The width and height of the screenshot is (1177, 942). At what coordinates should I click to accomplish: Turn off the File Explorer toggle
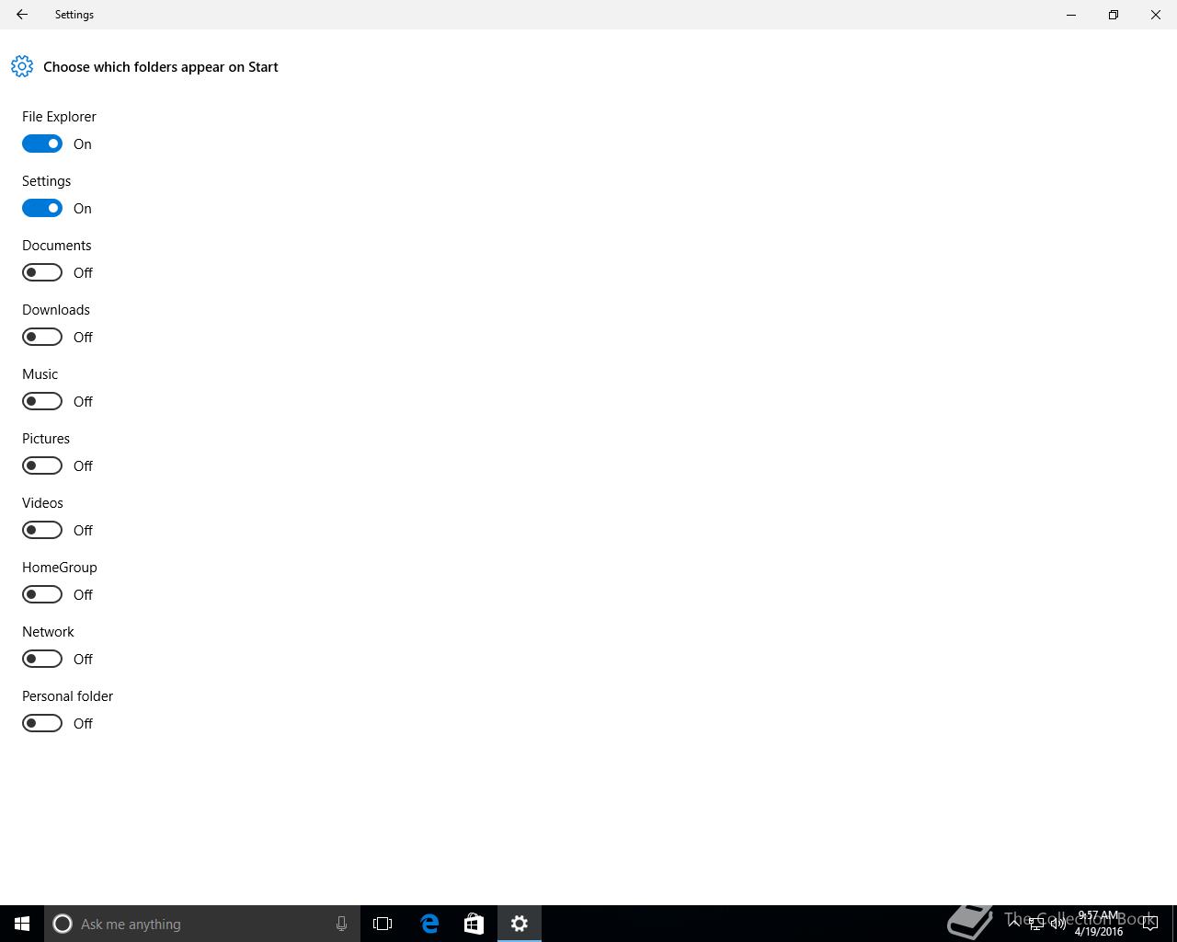pos(42,144)
